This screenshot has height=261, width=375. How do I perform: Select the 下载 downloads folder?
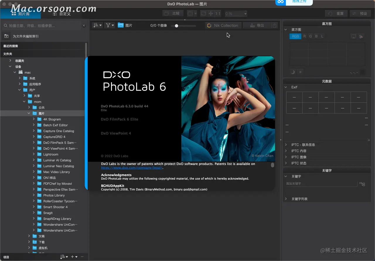click(x=42, y=242)
